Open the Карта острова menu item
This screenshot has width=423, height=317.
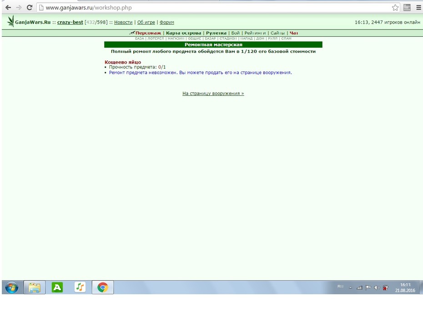tap(183, 33)
